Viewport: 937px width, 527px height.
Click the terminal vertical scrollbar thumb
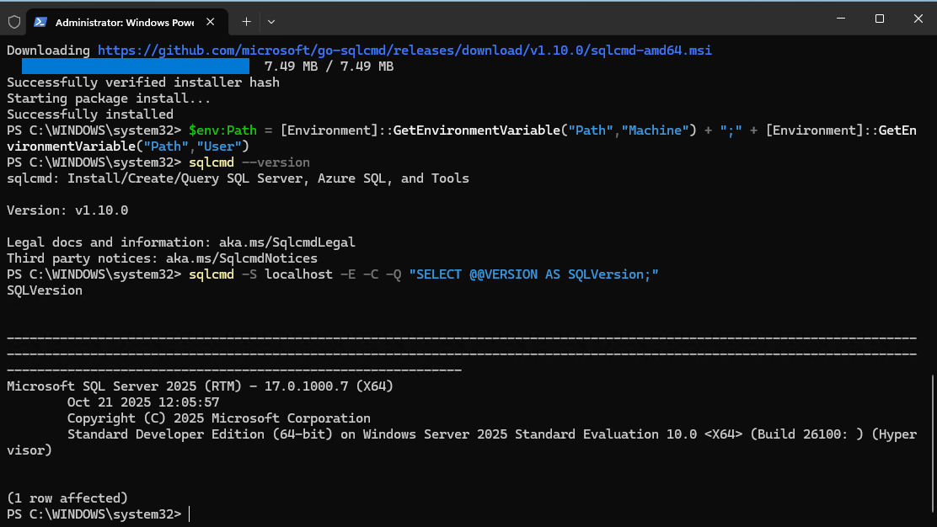click(x=932, y=445)
